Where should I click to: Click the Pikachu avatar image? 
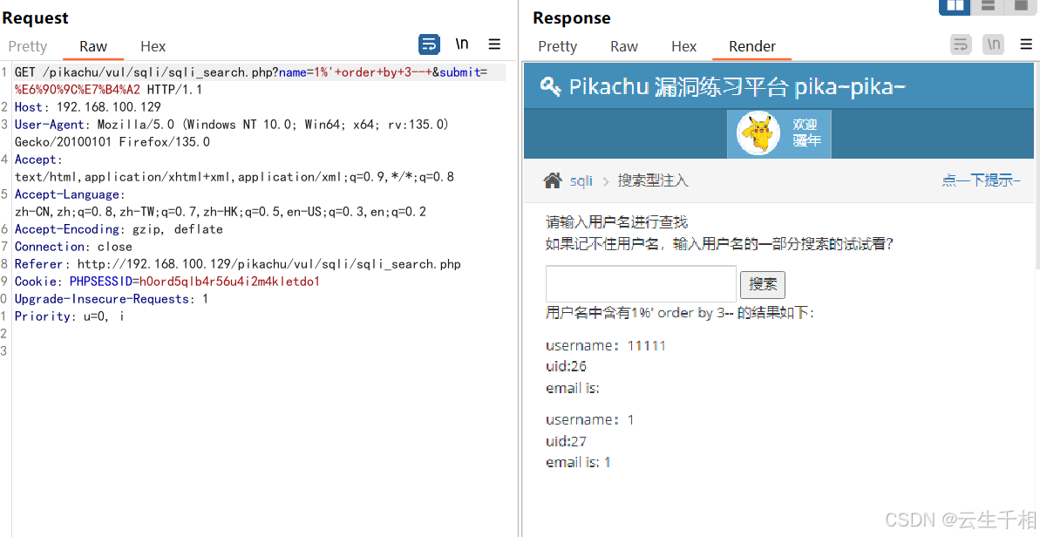[758, 133]
